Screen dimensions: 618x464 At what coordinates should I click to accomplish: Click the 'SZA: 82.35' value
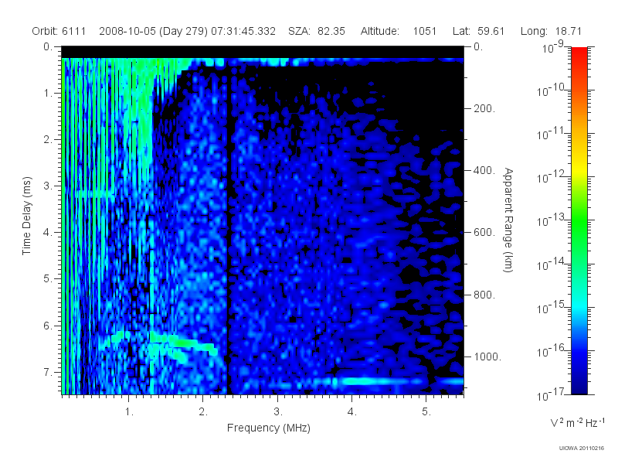[x=317, y=31]
